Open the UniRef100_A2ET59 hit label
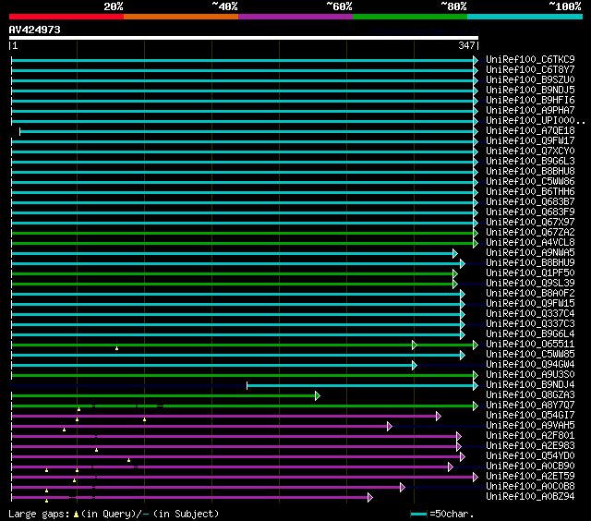 tap(529, 477)
